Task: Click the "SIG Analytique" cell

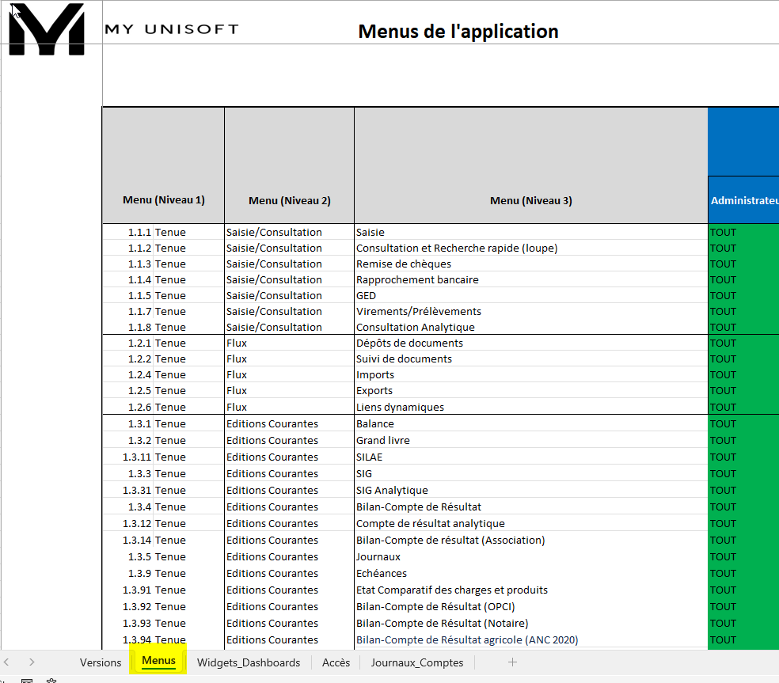Action: [x=531, y=491]
